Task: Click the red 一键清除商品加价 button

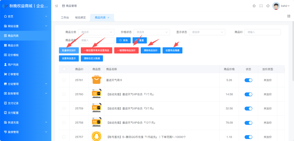Action: click(126, 50)
